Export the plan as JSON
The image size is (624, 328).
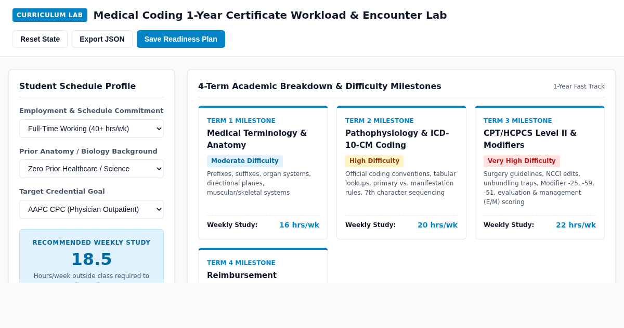102,39
